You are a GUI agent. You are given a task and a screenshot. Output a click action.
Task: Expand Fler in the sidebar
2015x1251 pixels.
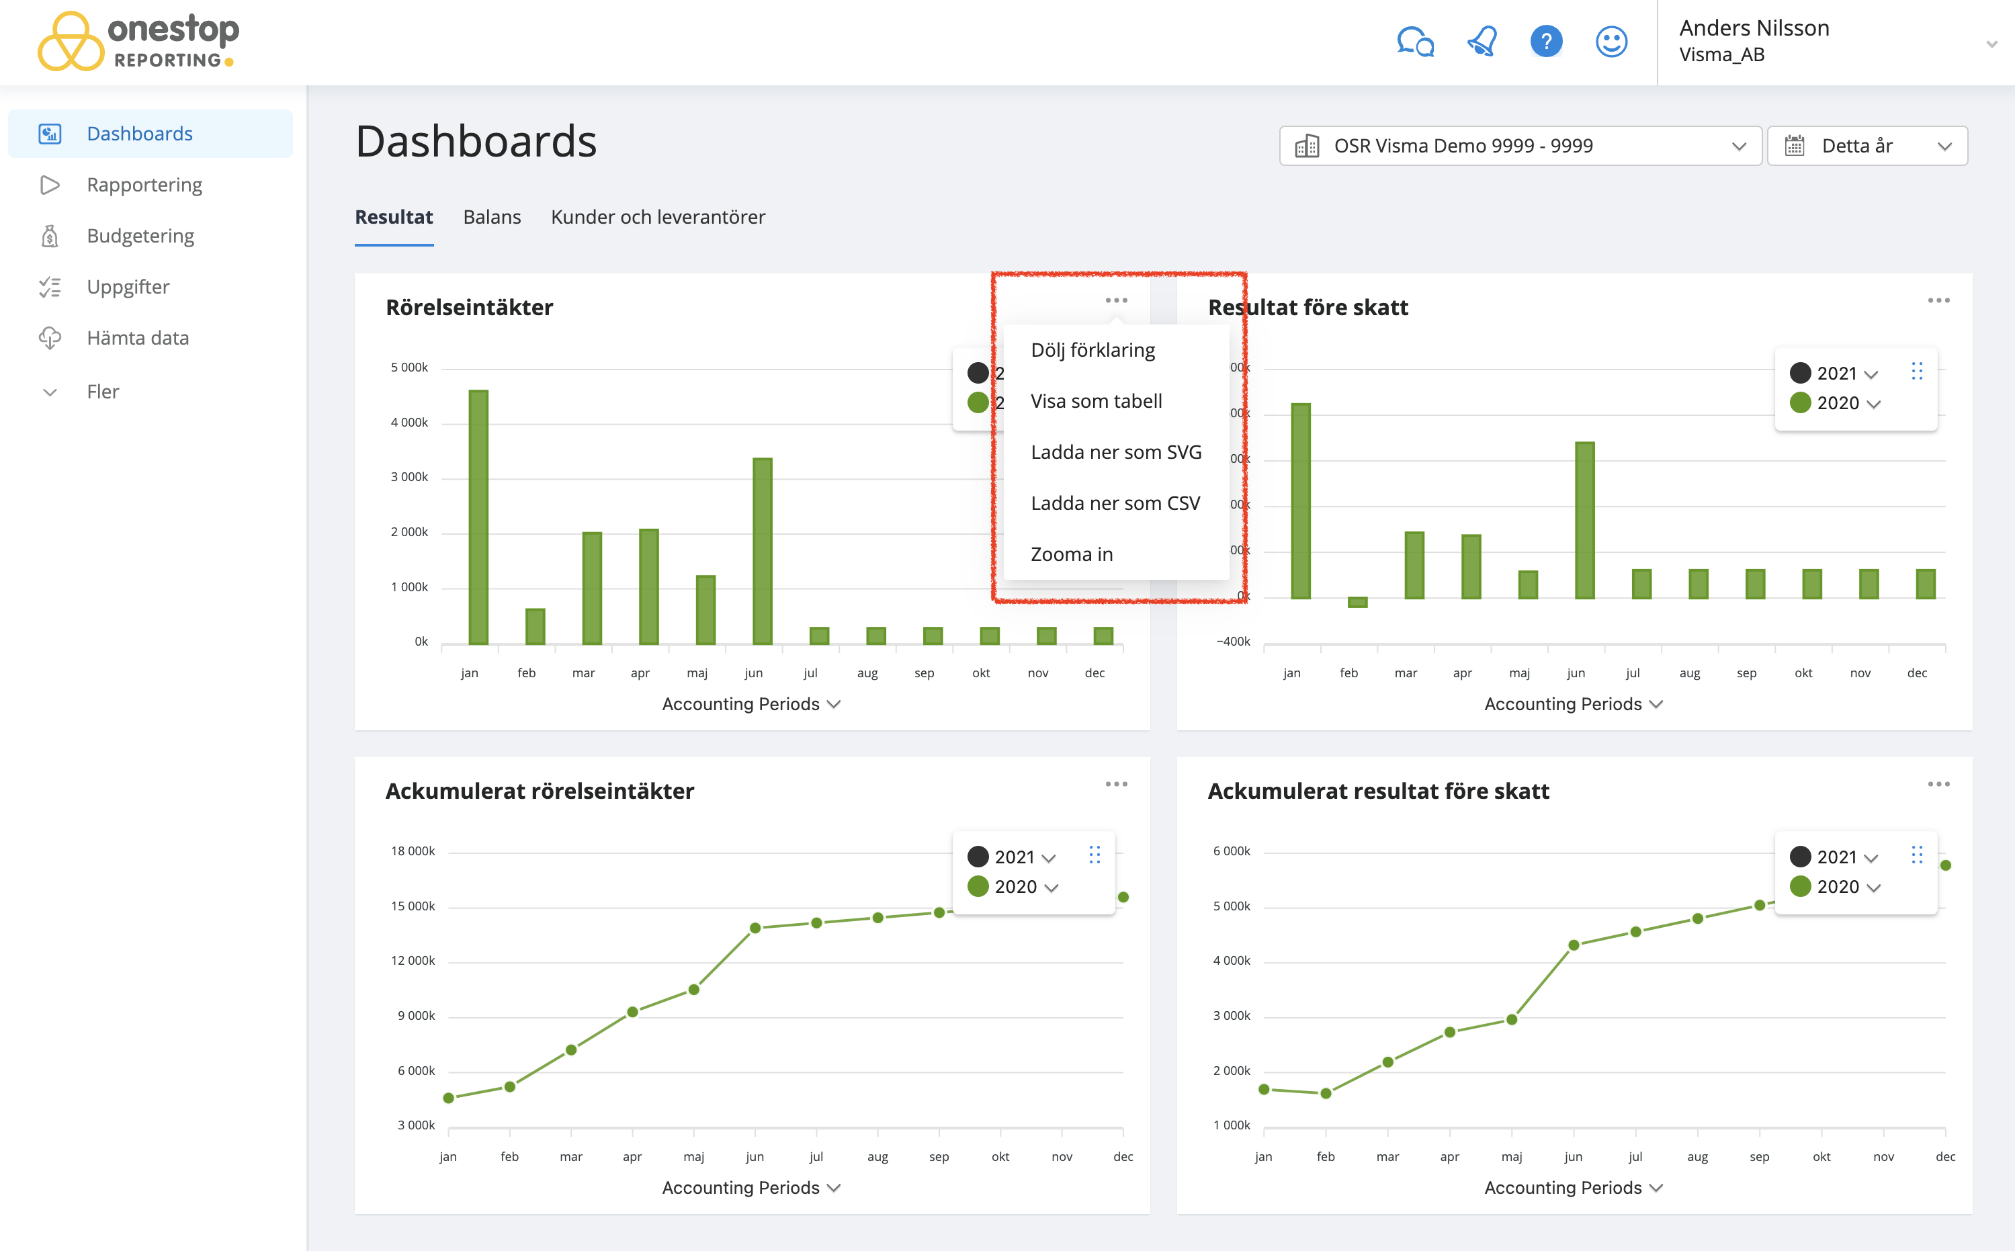[103, 391]
